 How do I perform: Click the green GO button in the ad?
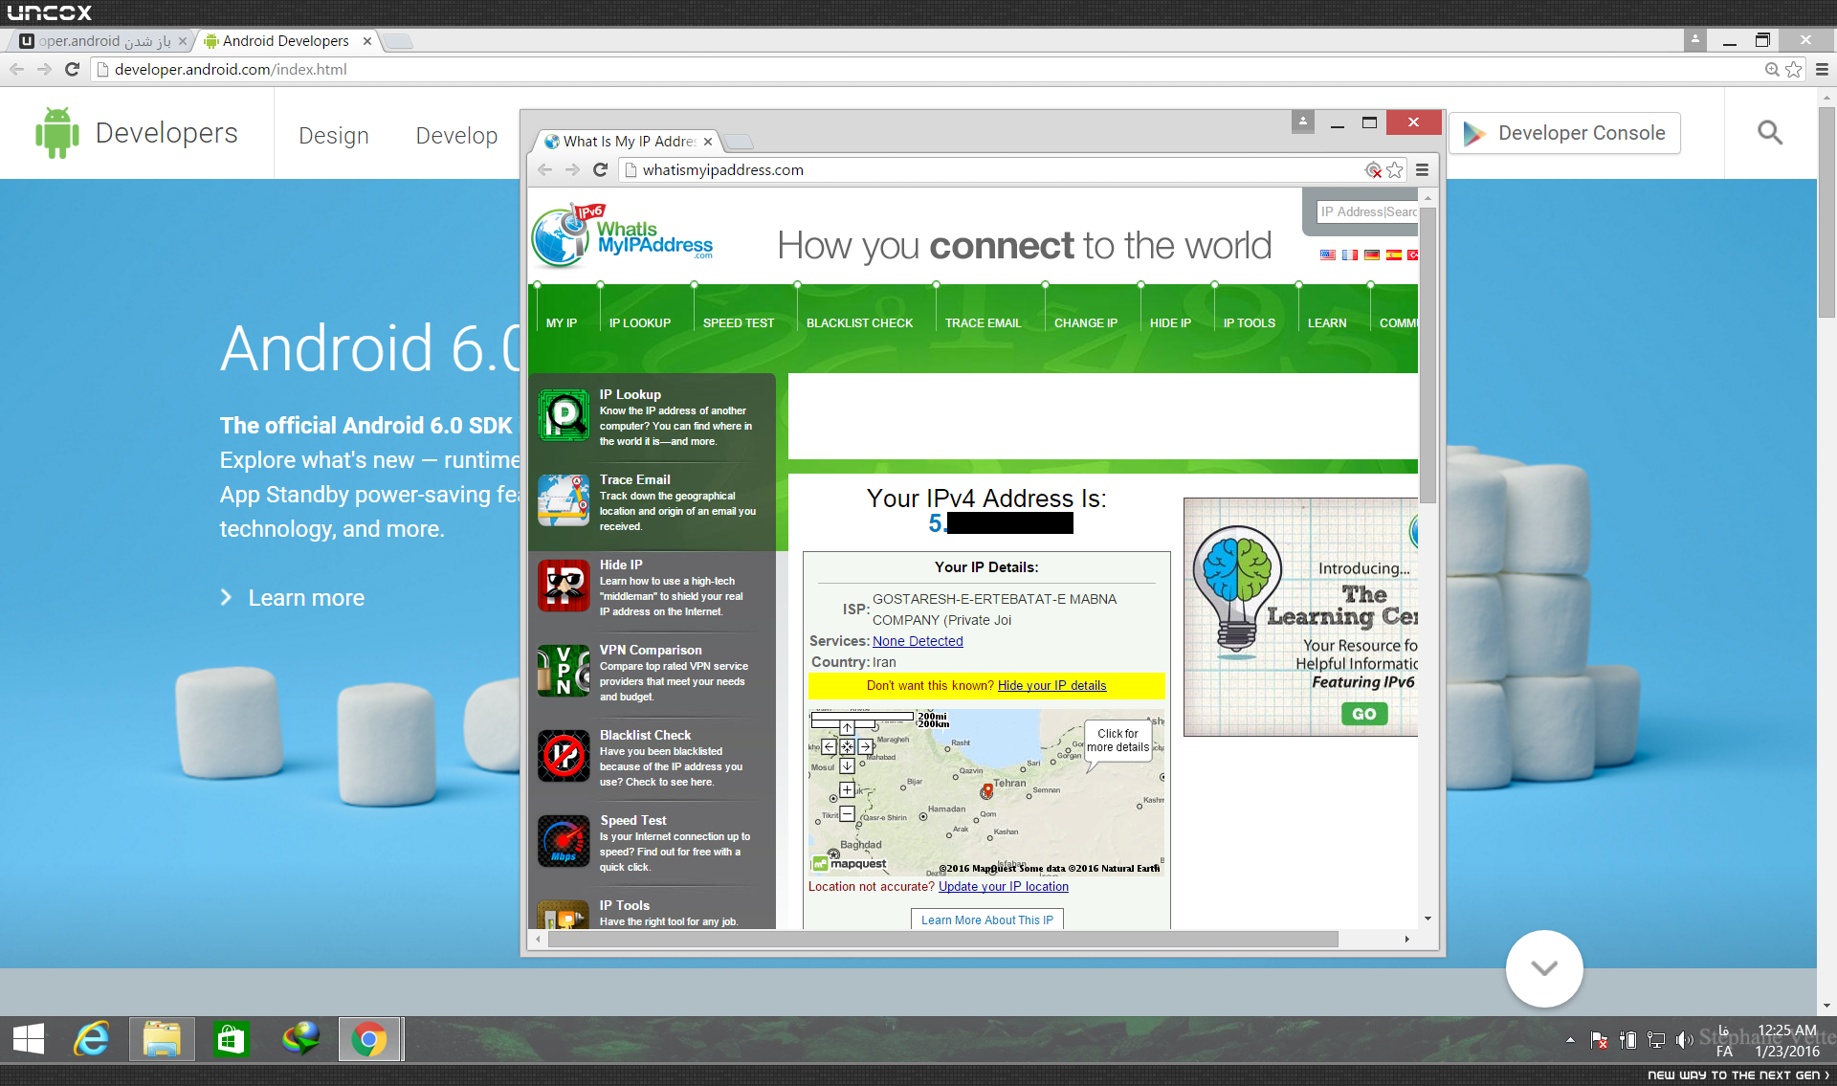click(x=1364, y=714)
